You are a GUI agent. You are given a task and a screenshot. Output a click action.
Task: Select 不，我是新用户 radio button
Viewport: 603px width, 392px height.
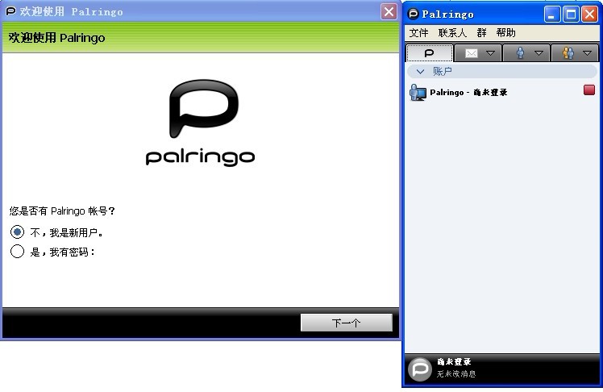click(17, 232)
